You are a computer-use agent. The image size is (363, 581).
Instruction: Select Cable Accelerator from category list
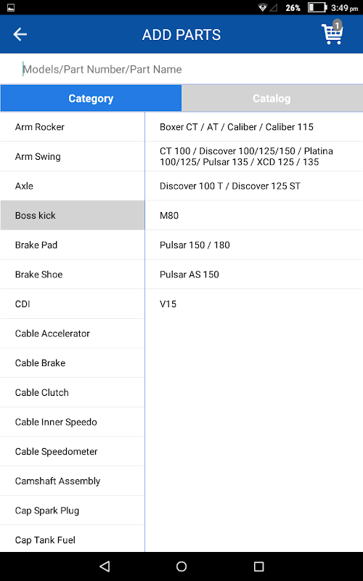click(72, 333)
